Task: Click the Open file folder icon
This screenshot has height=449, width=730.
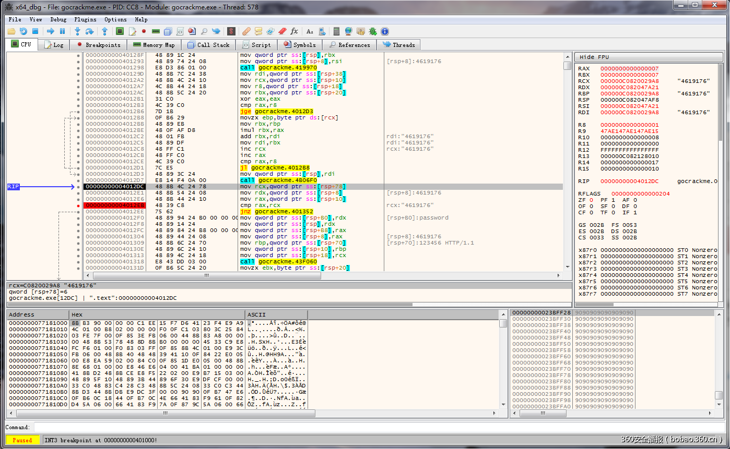Action: [x=11, y=31]
